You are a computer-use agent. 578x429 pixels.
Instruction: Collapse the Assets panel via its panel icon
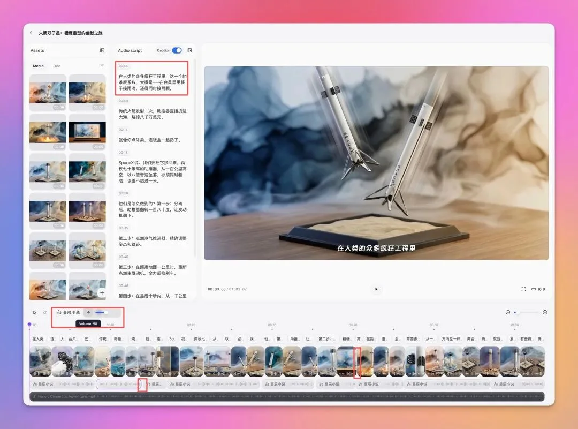coord(102,50)
